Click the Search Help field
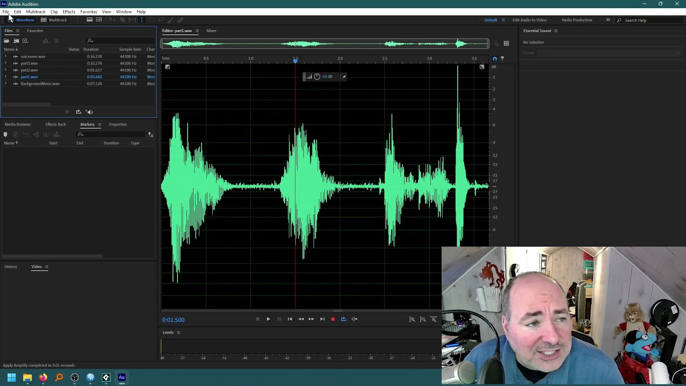This screenshot has height=386, width=686. 650,20
